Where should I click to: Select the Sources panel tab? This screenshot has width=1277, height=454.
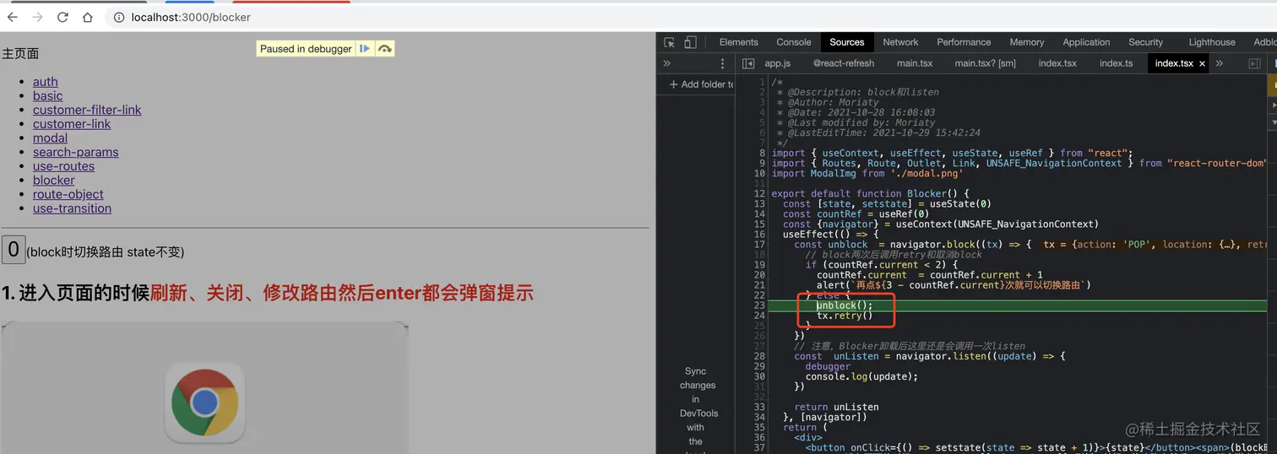click(847, 42)
